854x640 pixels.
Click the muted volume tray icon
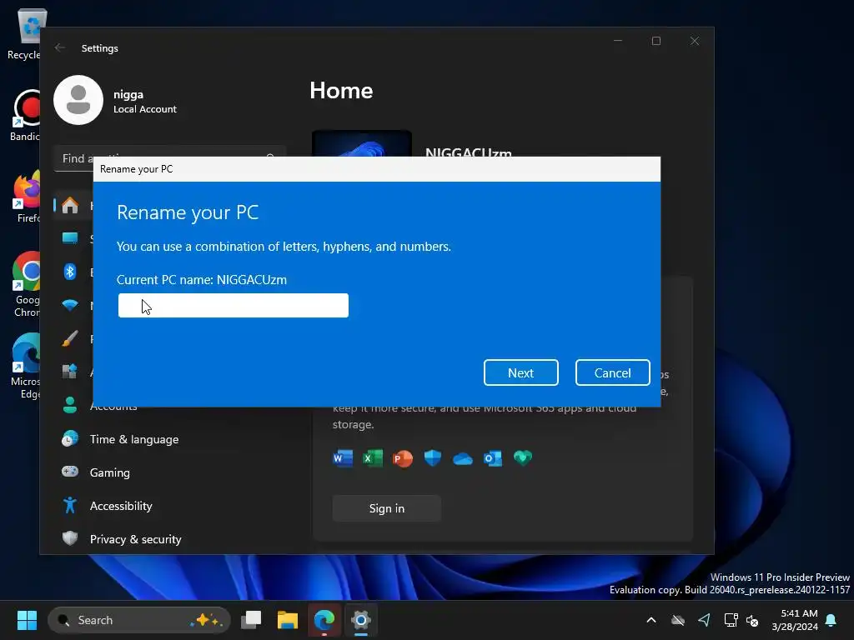(752, 620)
